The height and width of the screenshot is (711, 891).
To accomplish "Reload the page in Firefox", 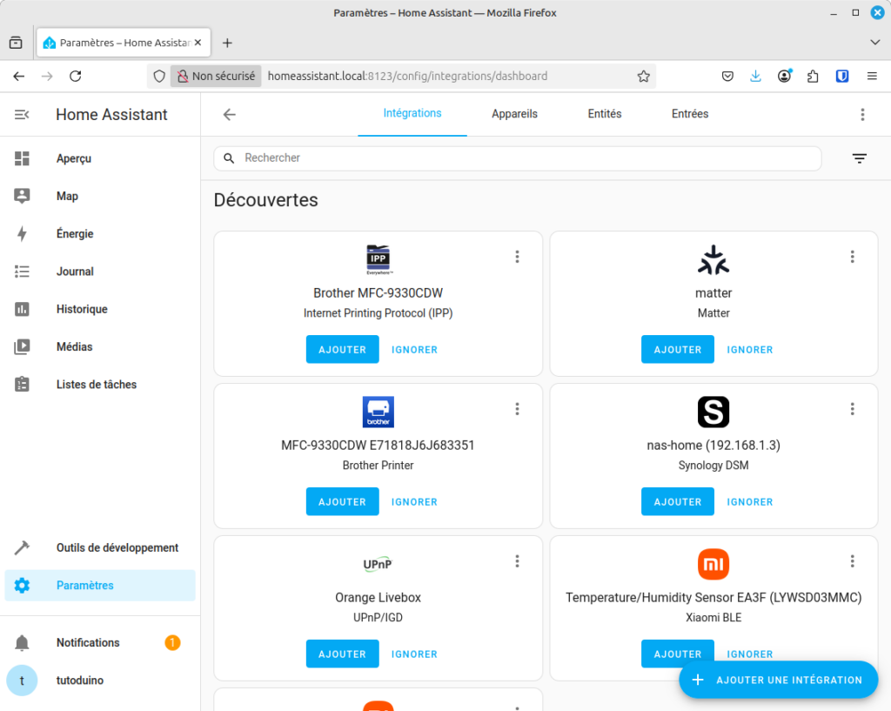I will tap(75, 77).
